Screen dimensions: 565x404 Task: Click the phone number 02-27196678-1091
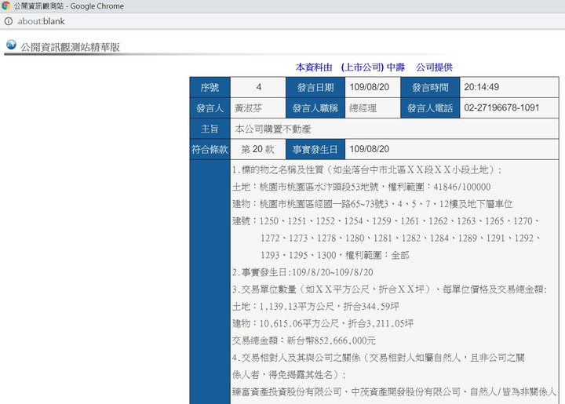point(501,107)
